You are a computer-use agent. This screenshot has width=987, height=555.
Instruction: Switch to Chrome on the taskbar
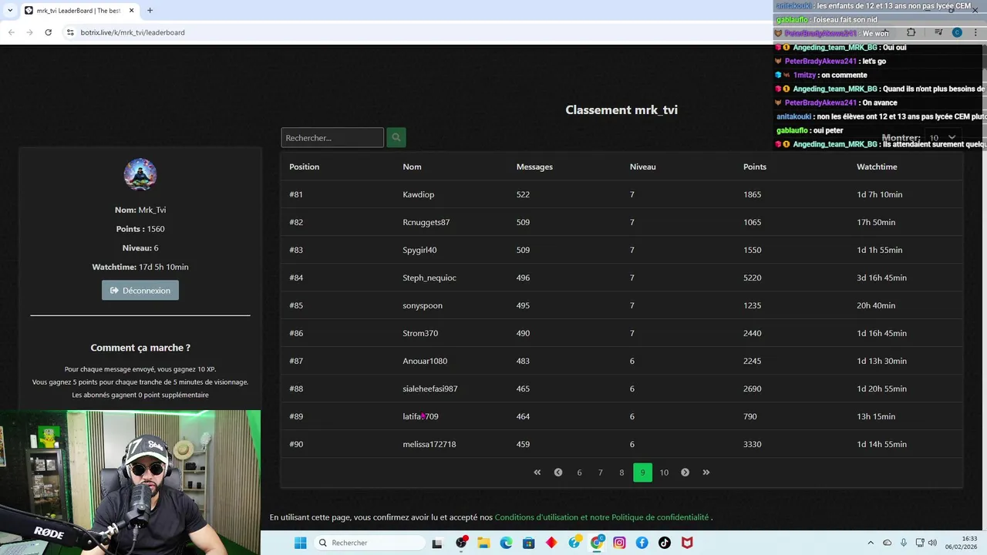coord(597,543)
